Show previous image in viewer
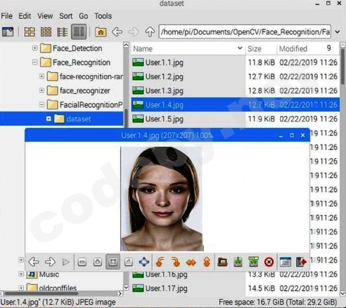The image size is (346, 308). click(x=34, y=262)
